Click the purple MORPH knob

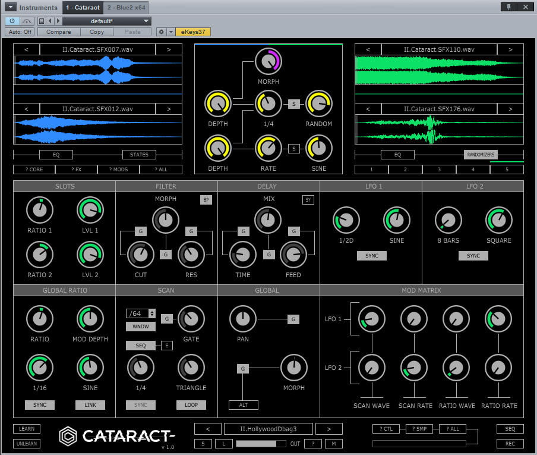coord(268,62)
